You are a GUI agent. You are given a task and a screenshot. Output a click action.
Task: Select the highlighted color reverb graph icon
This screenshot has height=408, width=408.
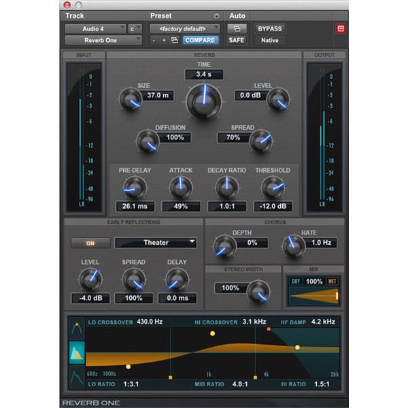pos(77,353)
